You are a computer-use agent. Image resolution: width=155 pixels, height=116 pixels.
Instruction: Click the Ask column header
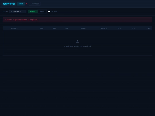click(x=67, y=28)
